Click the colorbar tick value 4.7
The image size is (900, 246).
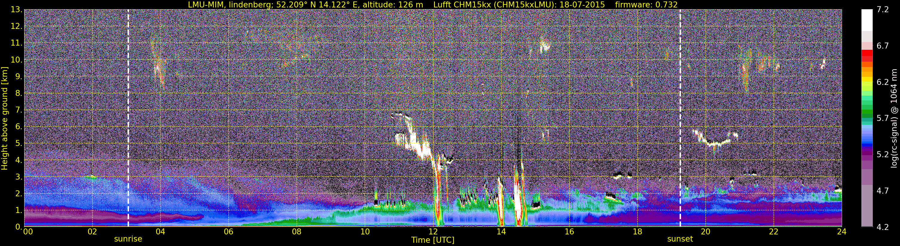point(883,191)
